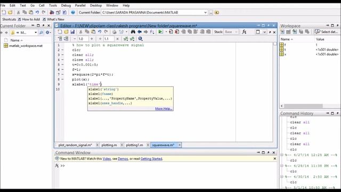This screenshot has height=192, width=341.
Task: Click the set breakpoint icon in the Editor toolbar
Action: click(x=171, y=32)
